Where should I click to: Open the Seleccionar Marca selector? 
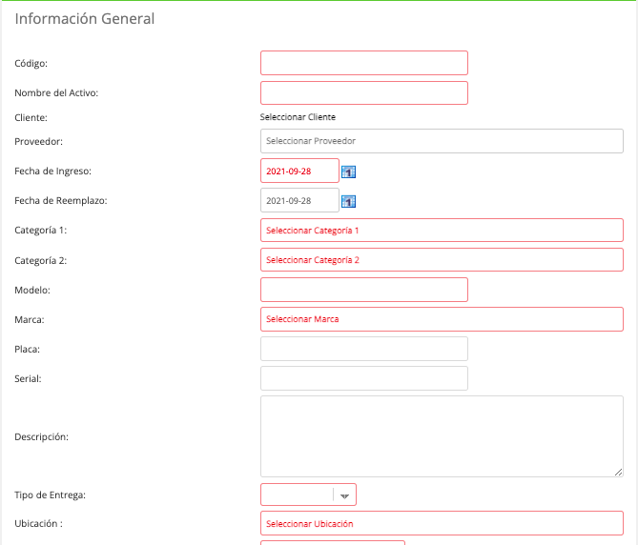442,319
